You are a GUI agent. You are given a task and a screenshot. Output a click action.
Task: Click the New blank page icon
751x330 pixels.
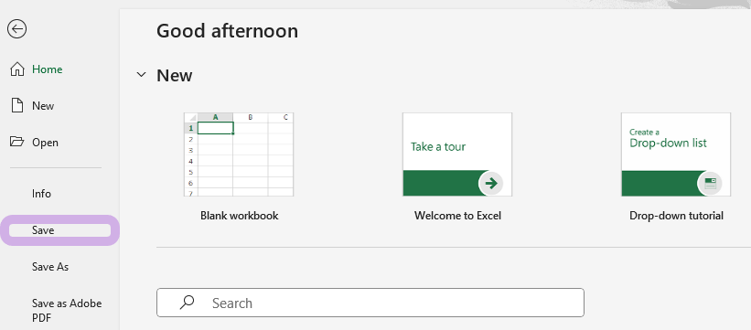coord(17,105)
